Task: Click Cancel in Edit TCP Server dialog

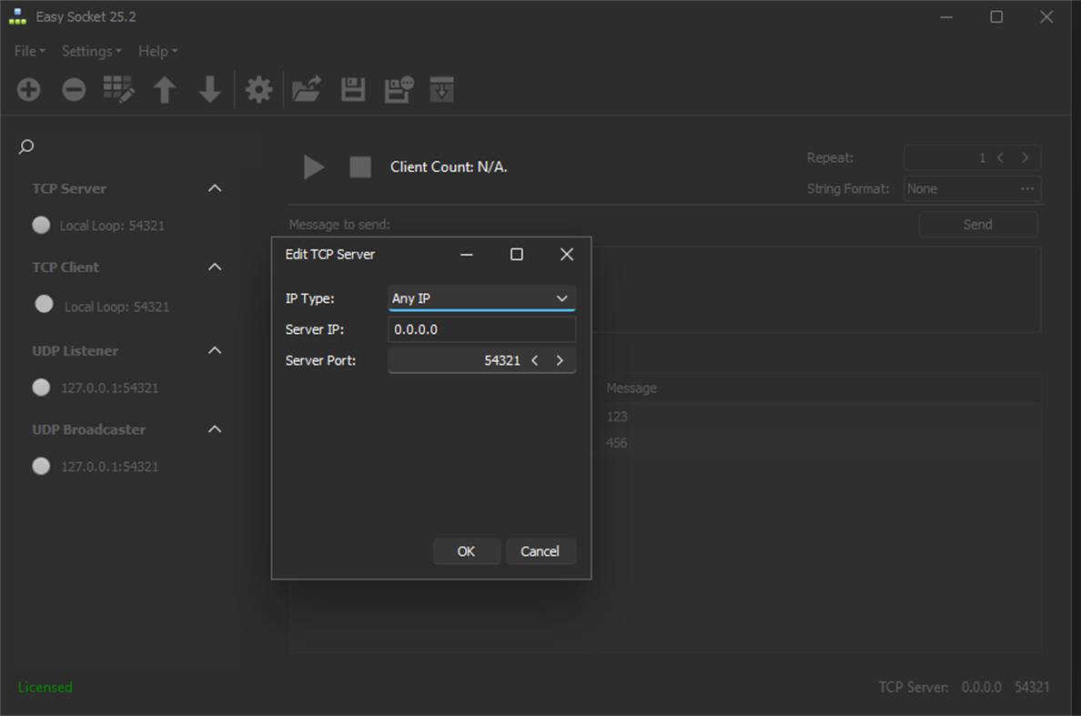Action: 540,551
